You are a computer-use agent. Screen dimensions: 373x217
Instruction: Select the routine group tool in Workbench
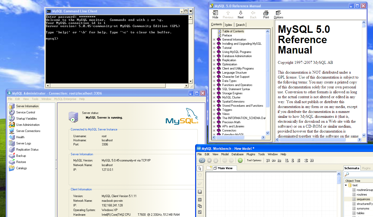[x=200, y=212]
